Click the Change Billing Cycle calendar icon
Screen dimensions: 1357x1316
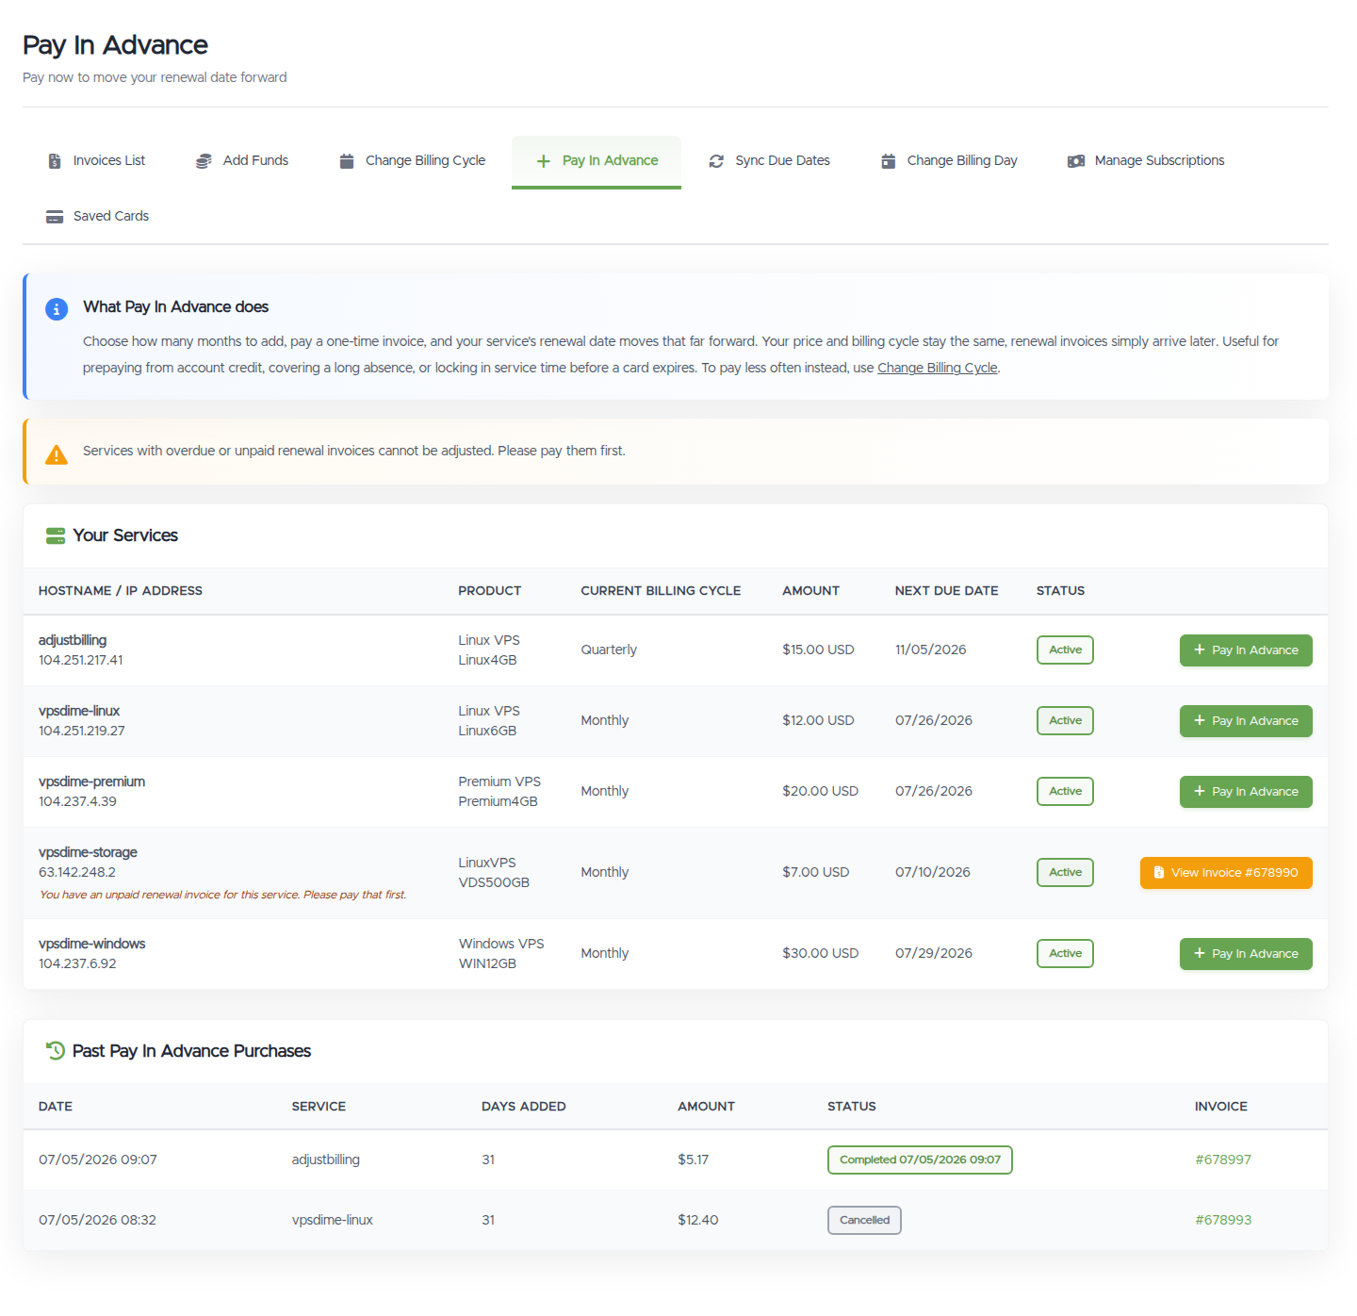[x=347, y=161]
